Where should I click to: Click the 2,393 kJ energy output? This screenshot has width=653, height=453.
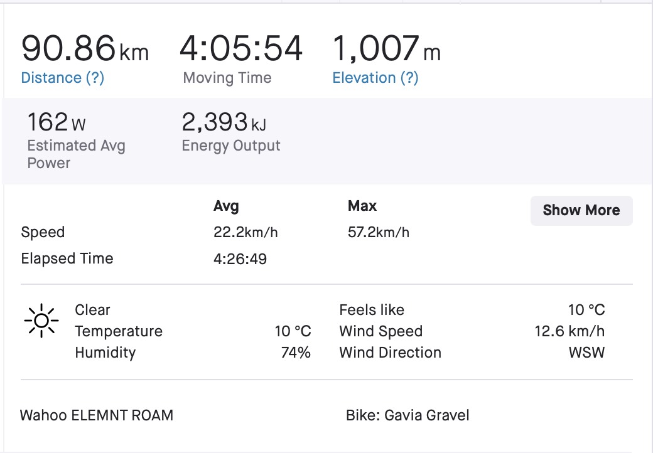[x=224, y=122]
